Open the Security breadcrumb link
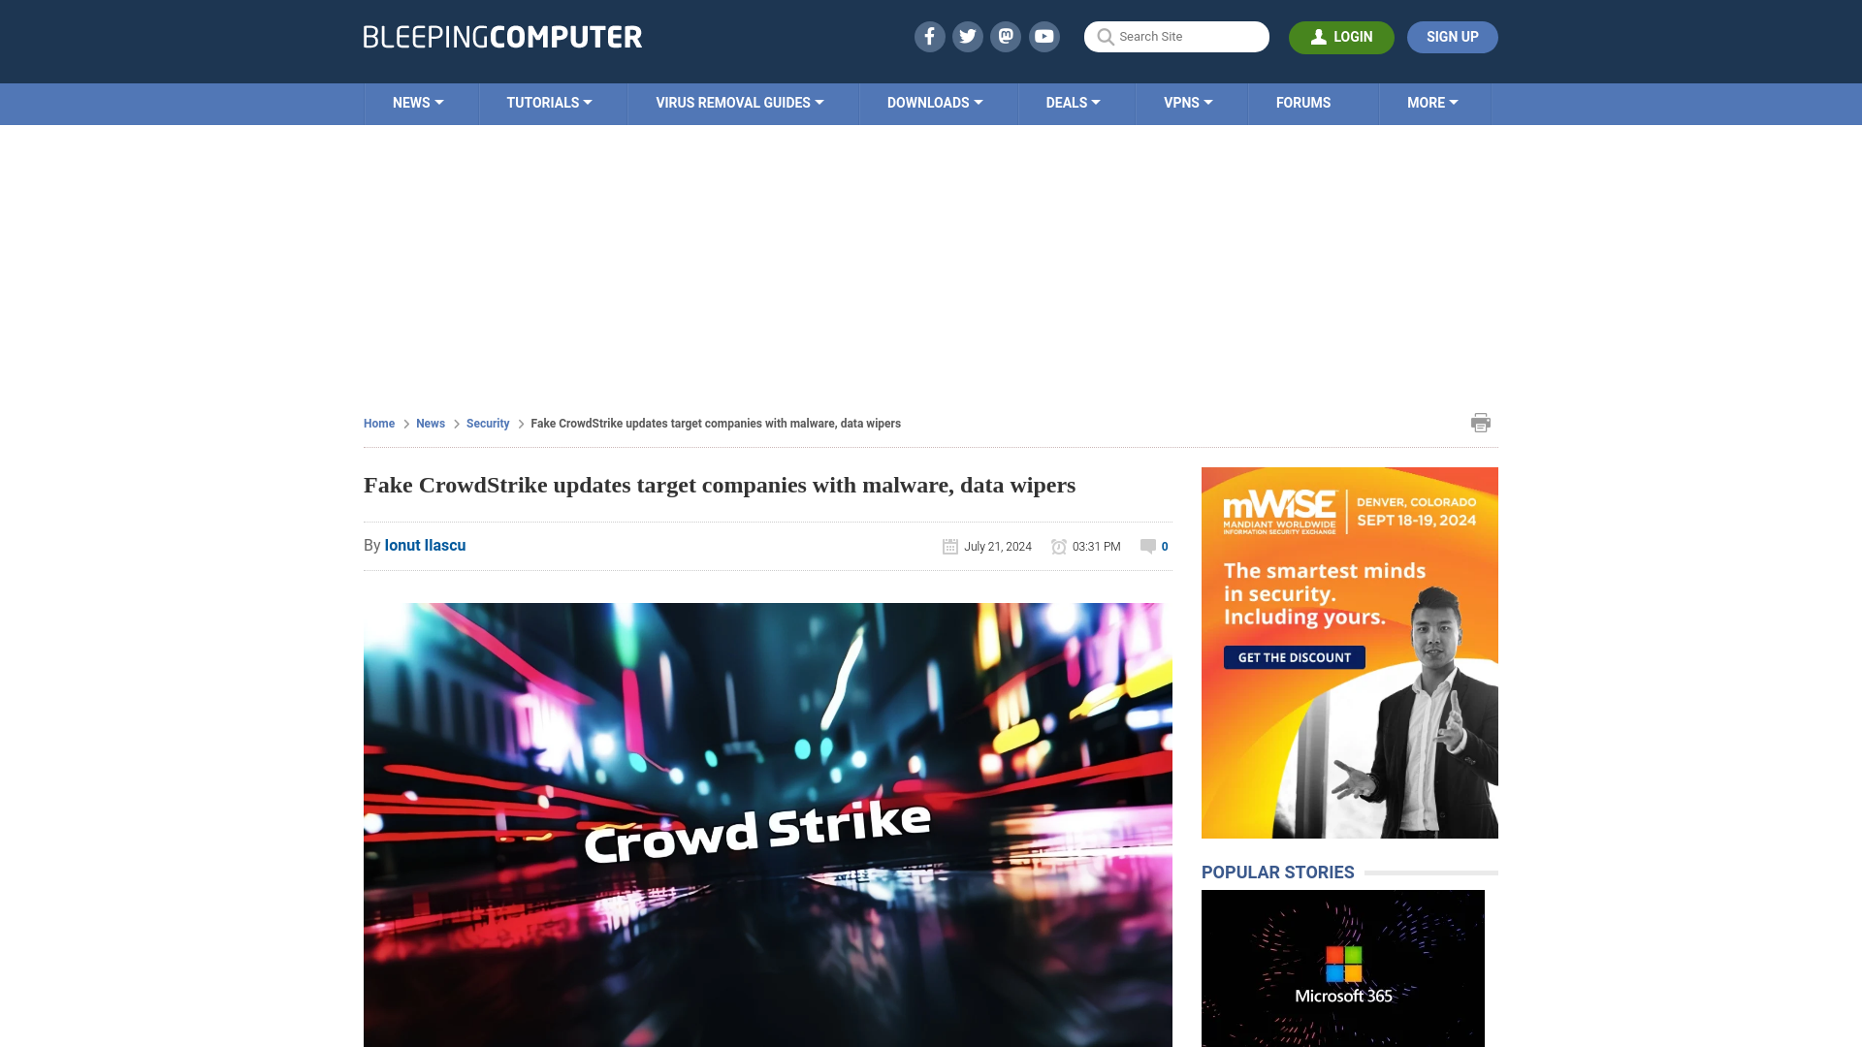This screenshot has height=1047, width=1862. [x=488, y=424]
